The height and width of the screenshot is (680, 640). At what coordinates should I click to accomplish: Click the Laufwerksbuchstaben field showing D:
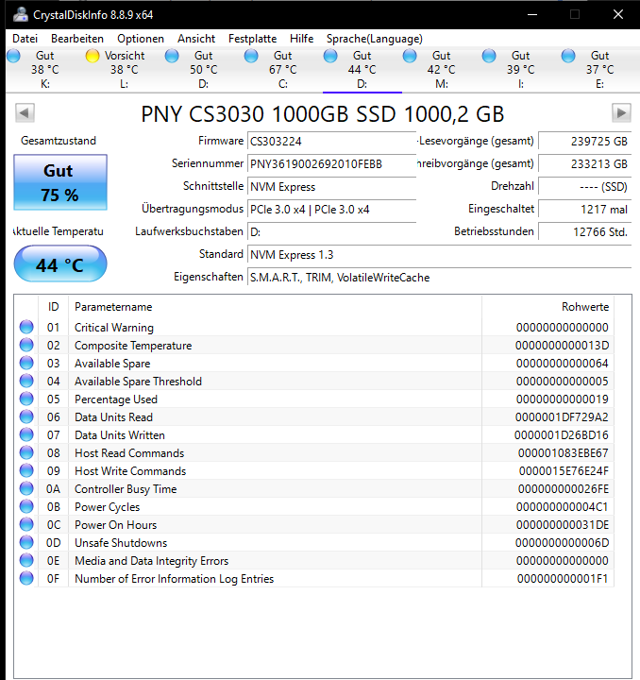[332, 232]
